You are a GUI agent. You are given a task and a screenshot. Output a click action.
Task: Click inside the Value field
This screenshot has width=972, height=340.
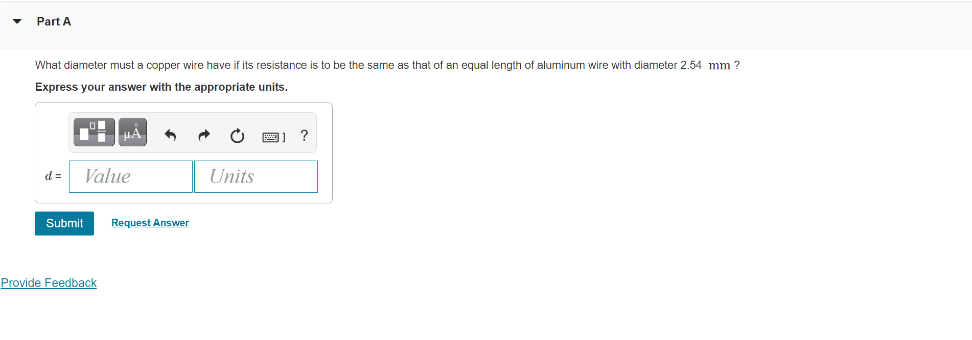pyautogui.click(x=130, y=176)
